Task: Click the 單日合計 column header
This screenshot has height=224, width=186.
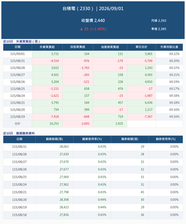Action: (x=141, y=47)
